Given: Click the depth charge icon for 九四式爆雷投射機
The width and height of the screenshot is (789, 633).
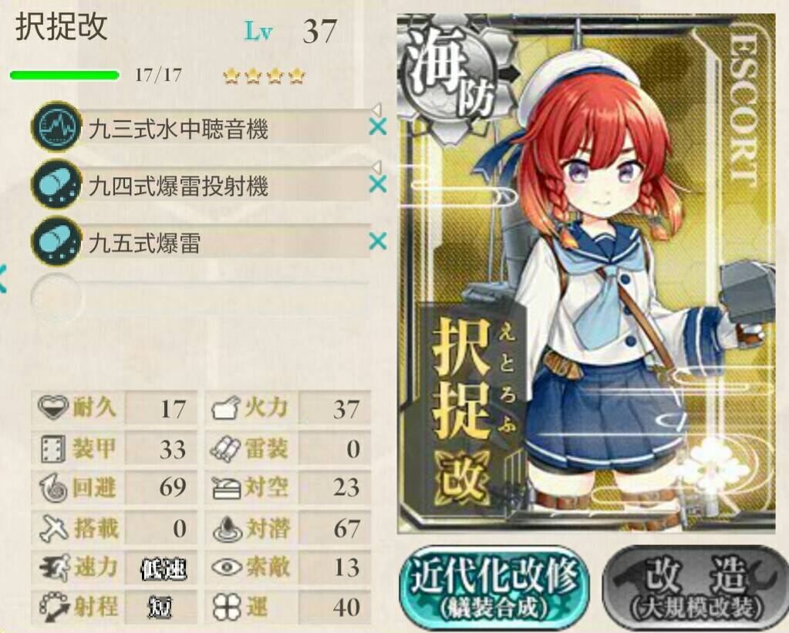Looking at the screenshot, I should pyautogui.click(x=56, y=184).
